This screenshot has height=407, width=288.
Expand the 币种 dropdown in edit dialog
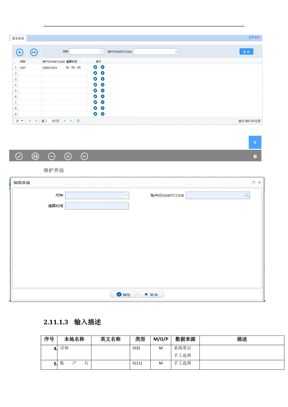tap(126, 195)
